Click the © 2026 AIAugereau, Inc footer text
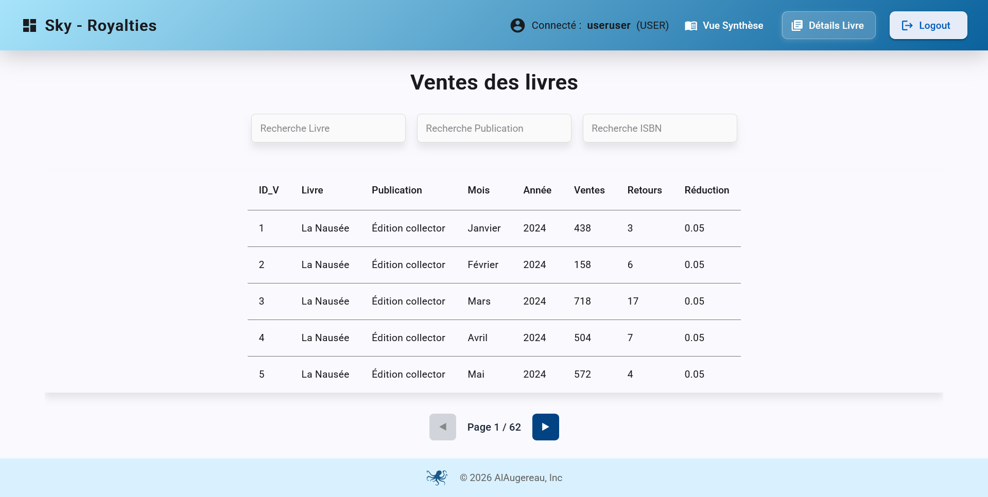Viewport: 988px width, 497px height. (x=511, y=478)
